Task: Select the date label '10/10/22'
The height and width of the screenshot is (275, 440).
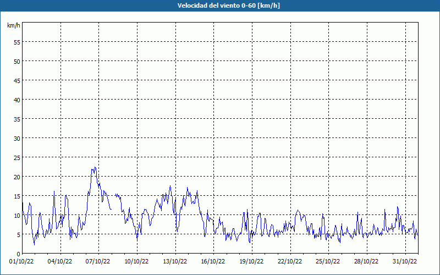Action: [136, 262]
